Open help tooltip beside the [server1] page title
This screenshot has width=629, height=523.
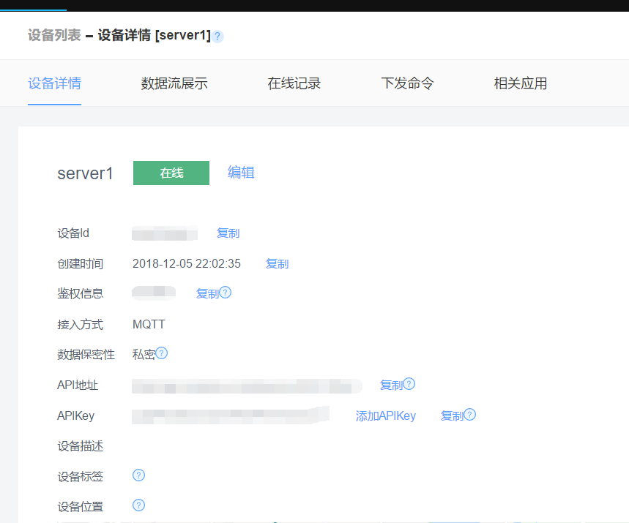217,35
